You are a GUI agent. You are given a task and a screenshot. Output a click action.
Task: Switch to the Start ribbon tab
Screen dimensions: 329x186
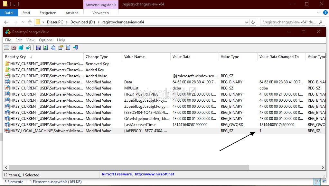26,13
